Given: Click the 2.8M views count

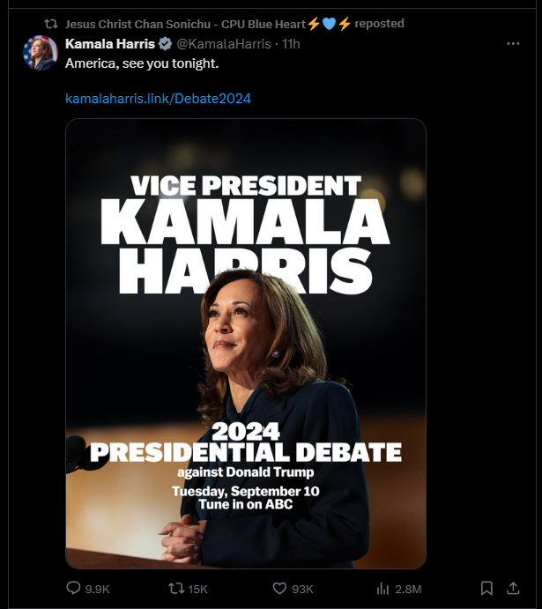Looking at the screenshot, I should (x=408, y=590).
